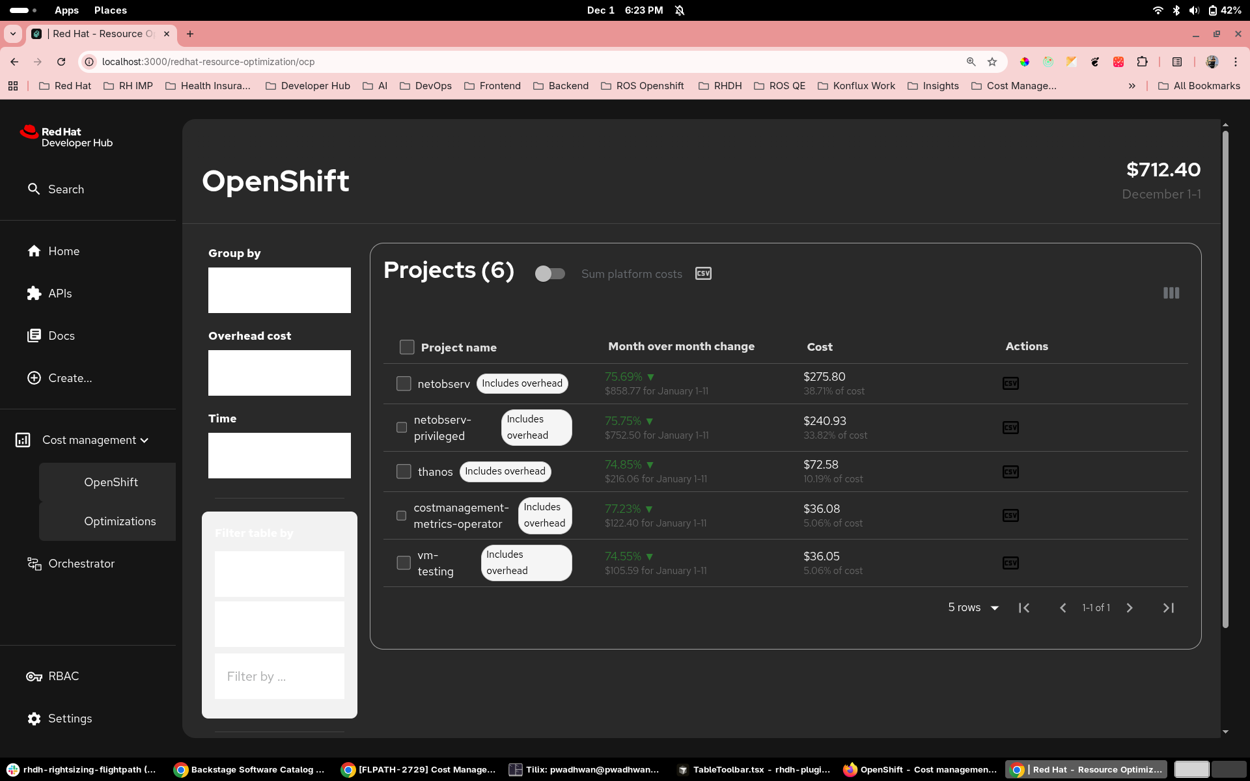Go to last page of table

click(1168, 608)
